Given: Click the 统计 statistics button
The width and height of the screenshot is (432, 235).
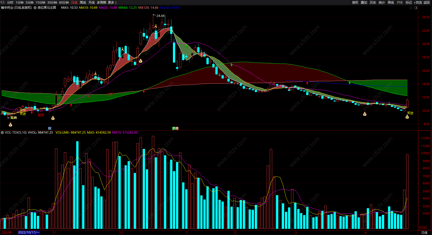Looking at the screenshot, I should coord(382,2).
